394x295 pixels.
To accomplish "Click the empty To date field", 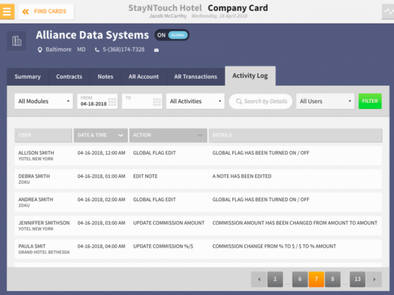I will click(142, 101).
